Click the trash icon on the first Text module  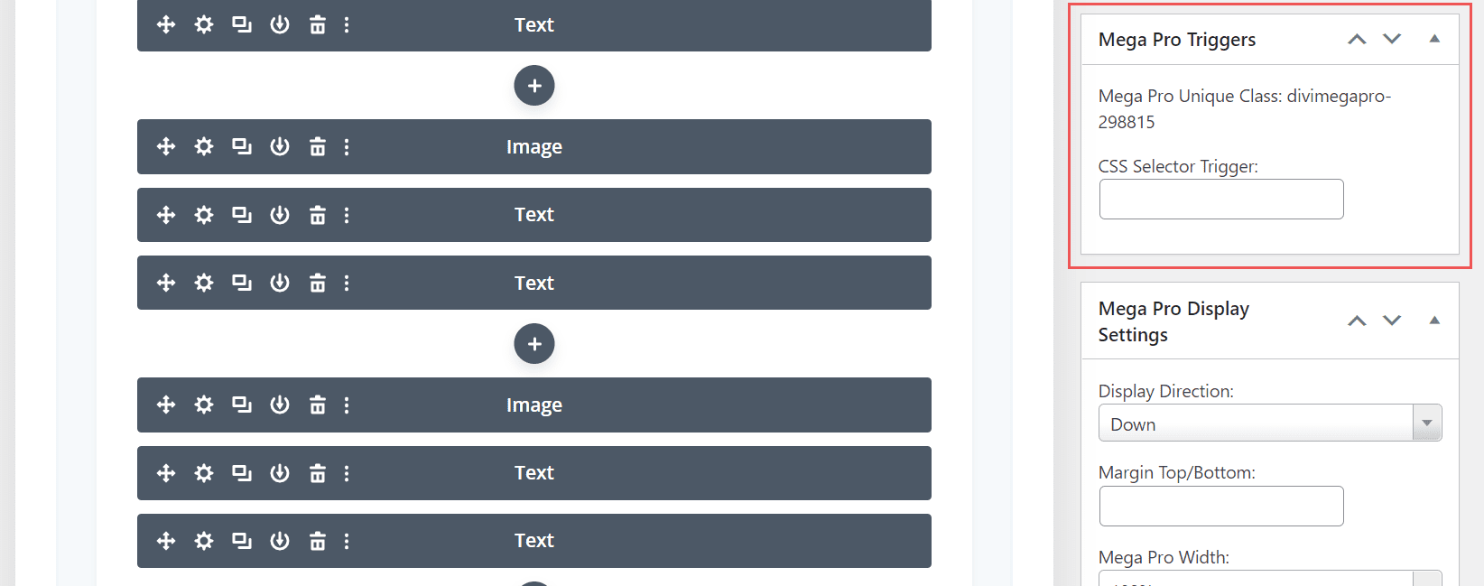(317, 24)
